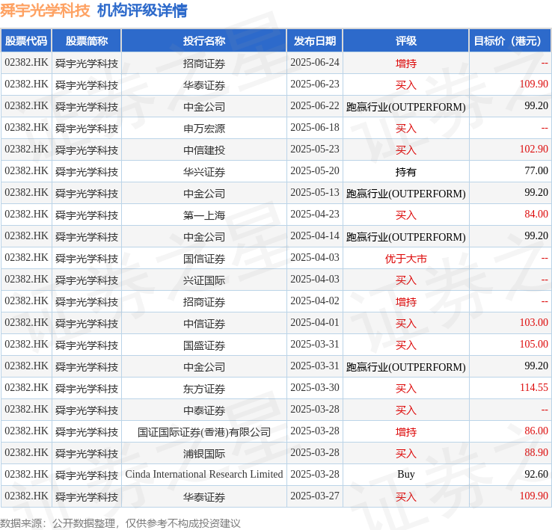Select the 舜宇光学科技 title text at top
This screenshot has height=530, width=552.
tap(45, 10)
